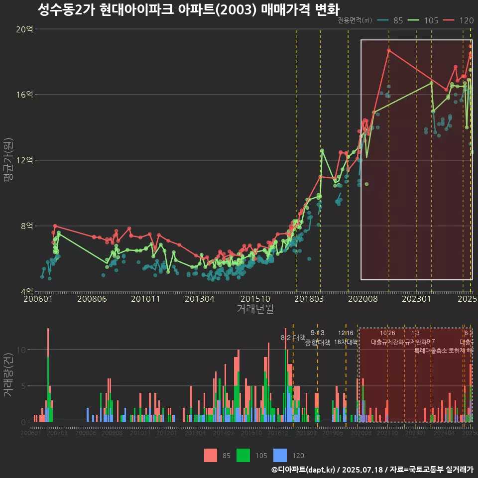Click the 202301 price chart x-axis label
The width and height of the screenshot is (478, 478).
pyautogui.click(x=416, y=299)
